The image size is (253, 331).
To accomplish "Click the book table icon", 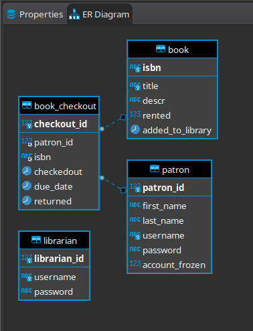I will [161, 49].
